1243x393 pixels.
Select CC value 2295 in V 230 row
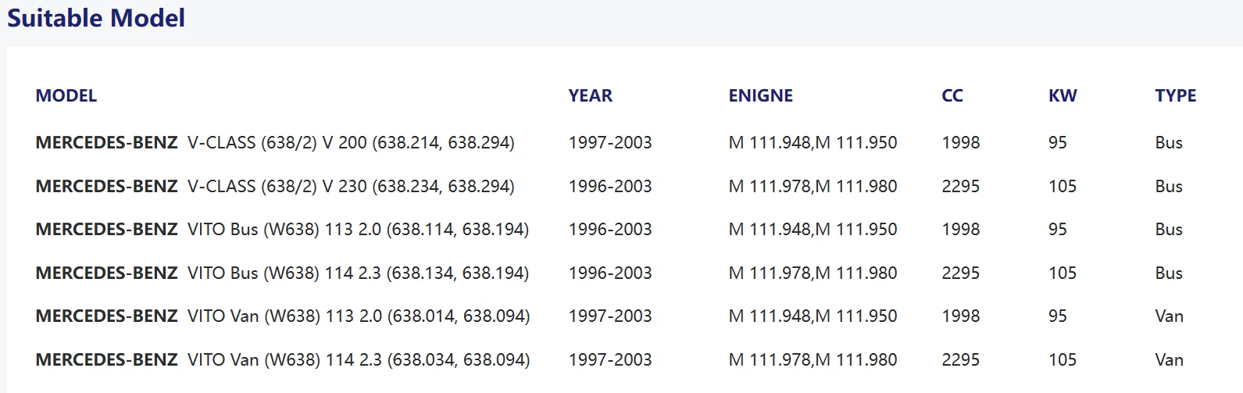961,187
